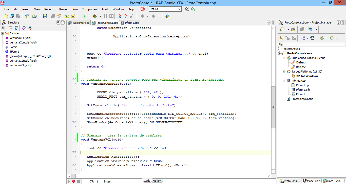Click the red record macro button in status bar

73,181
